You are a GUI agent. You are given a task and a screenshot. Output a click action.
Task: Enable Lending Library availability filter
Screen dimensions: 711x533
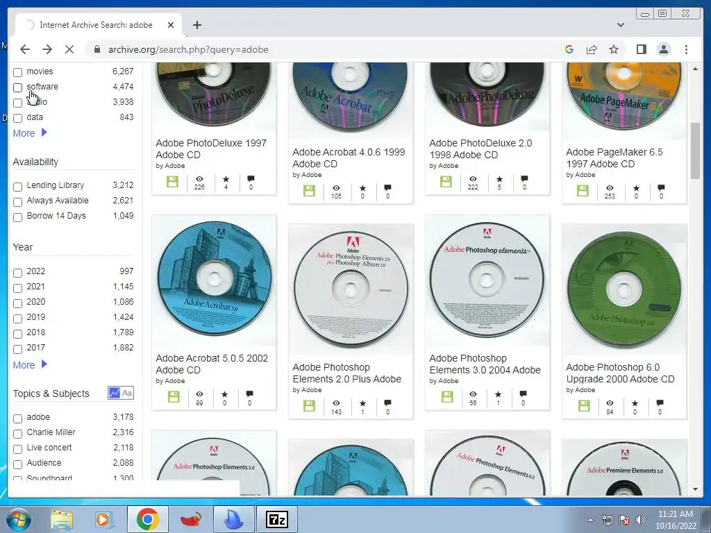[17, 187]
